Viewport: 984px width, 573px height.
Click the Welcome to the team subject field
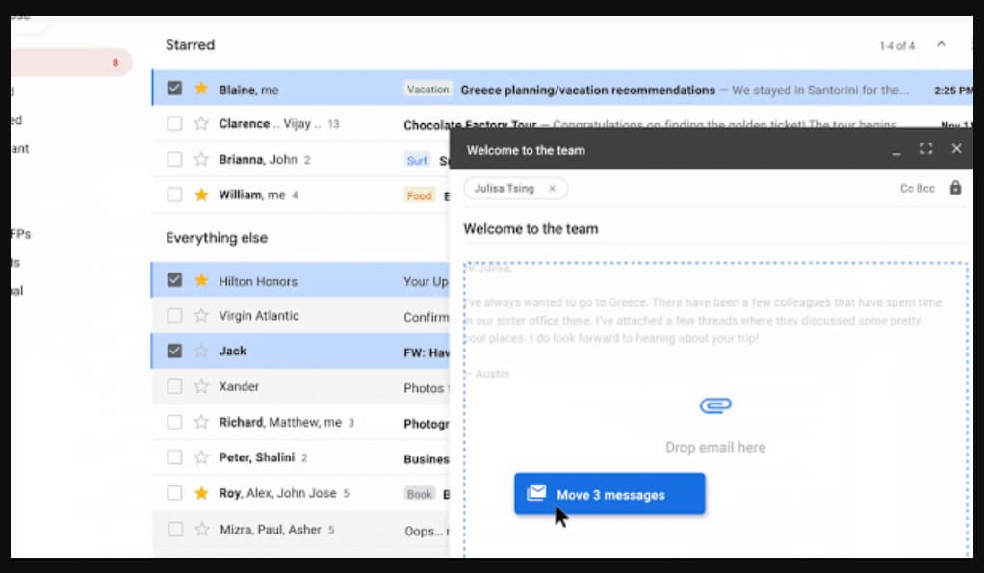tap(674, 229)
